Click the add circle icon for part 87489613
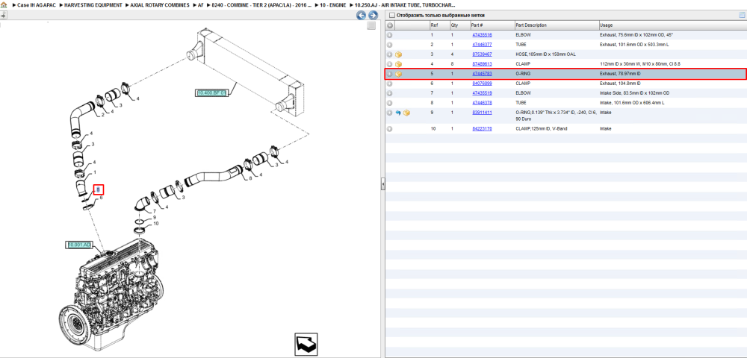 tap(390, 64)
